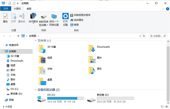Image resolution: width=170 pixels, height=109 pixels.
Task: Switch to the large icons view in status bar
Action: pos(167,106)
